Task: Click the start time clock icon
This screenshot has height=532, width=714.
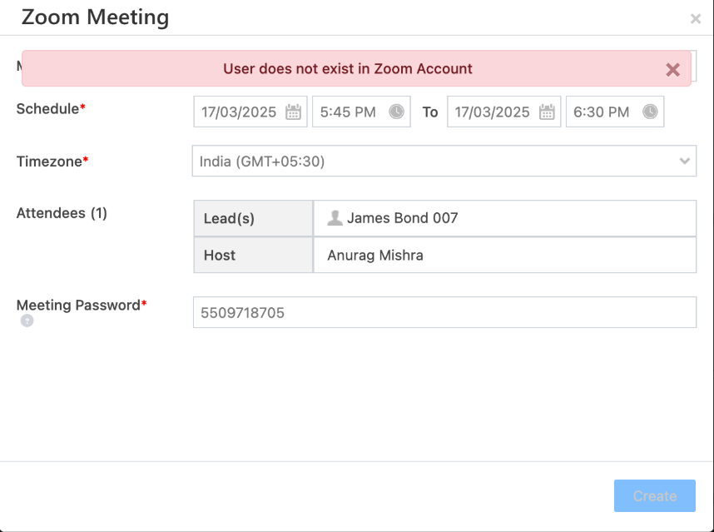Action: pyautogui.click(x=396, y=112)
